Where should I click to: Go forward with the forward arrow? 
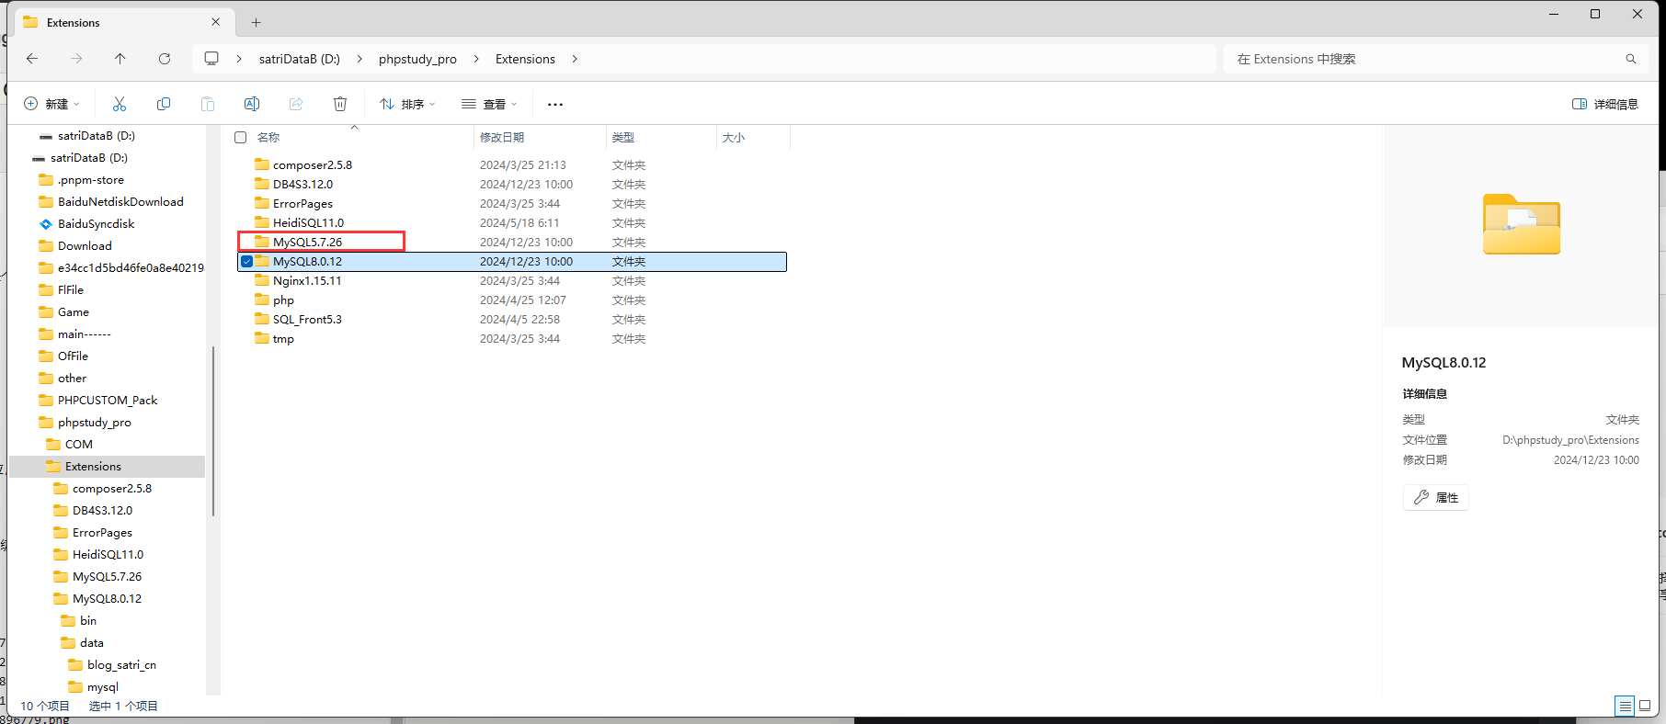point(76,59)
